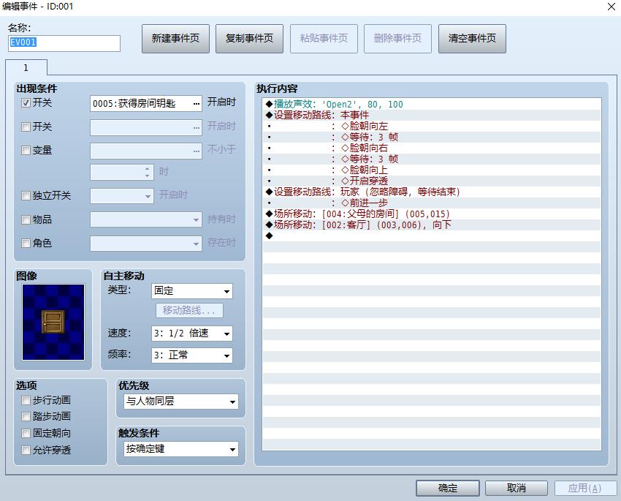Open the 类型 dropdown showing 固定

click(191, 291)
